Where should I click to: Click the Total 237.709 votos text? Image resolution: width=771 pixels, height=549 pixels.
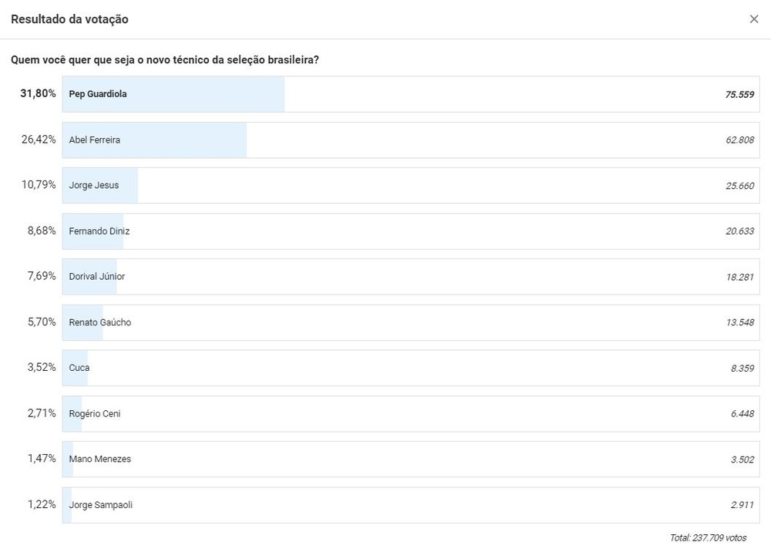[x=708, y=537]
